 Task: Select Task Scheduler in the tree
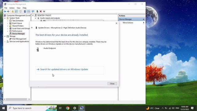pyautogui.click(x=18, y=21)
